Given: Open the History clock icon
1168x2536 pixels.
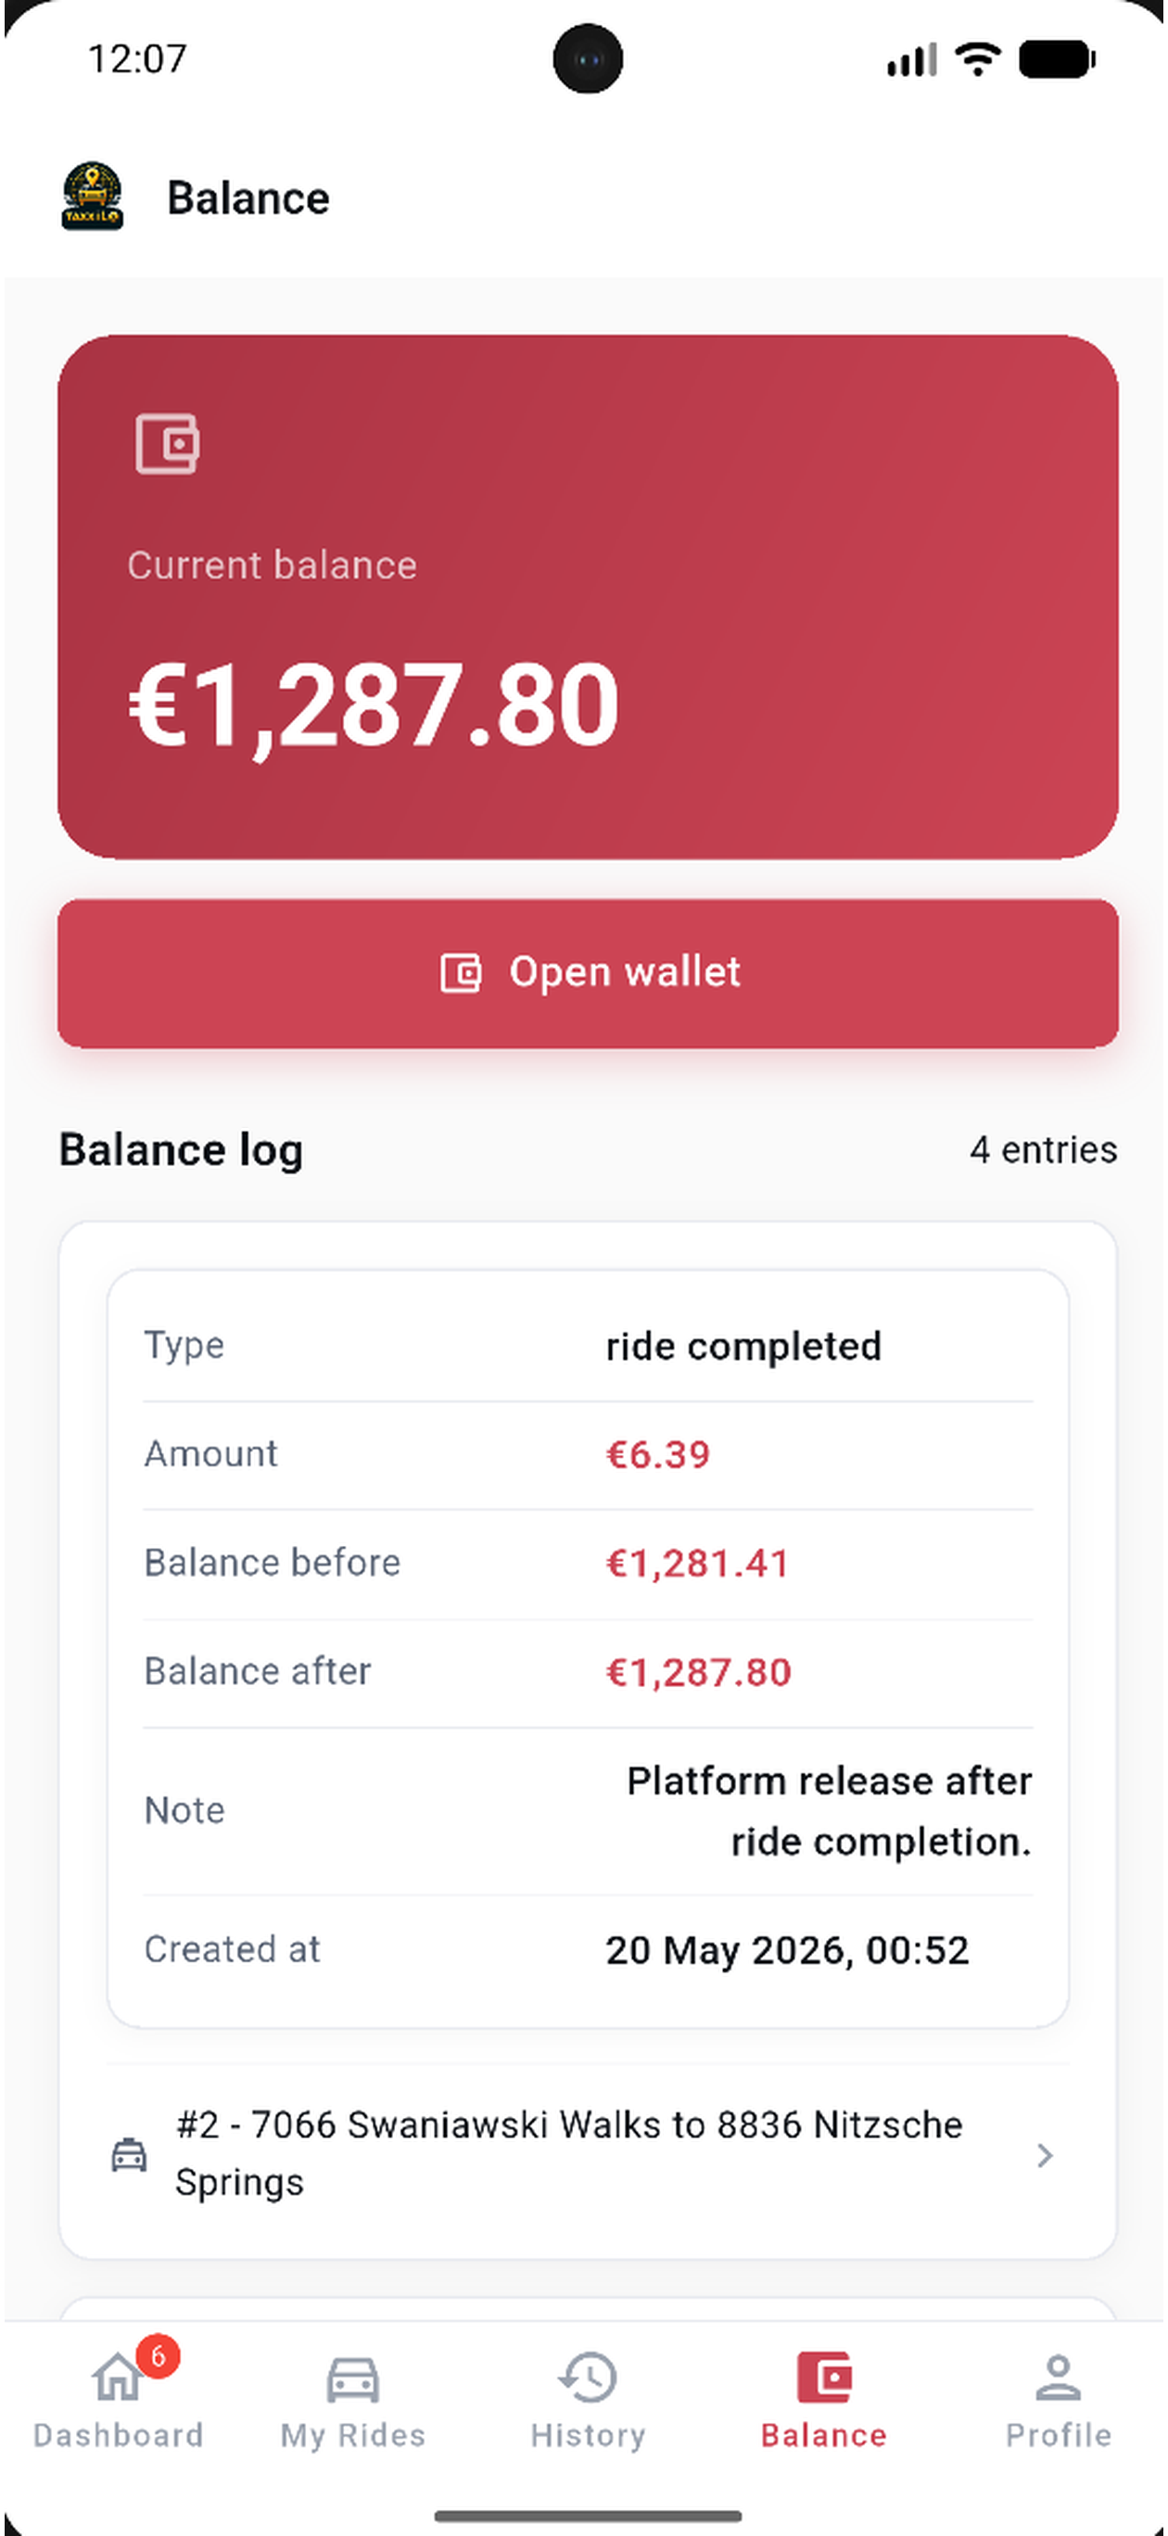Looking at the screenshot, I should coord(588,2377).
